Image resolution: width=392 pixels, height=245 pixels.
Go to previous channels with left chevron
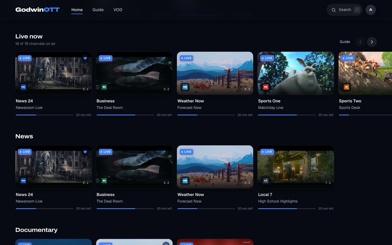tap(360, 42)
